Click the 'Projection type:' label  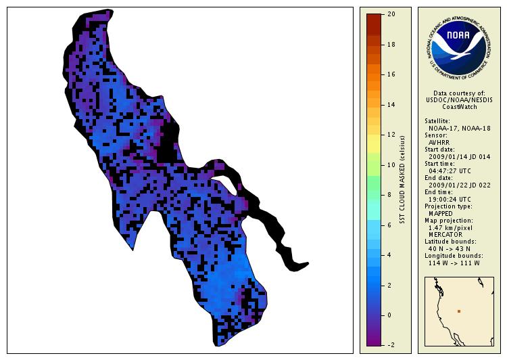[x=448, y=206]
